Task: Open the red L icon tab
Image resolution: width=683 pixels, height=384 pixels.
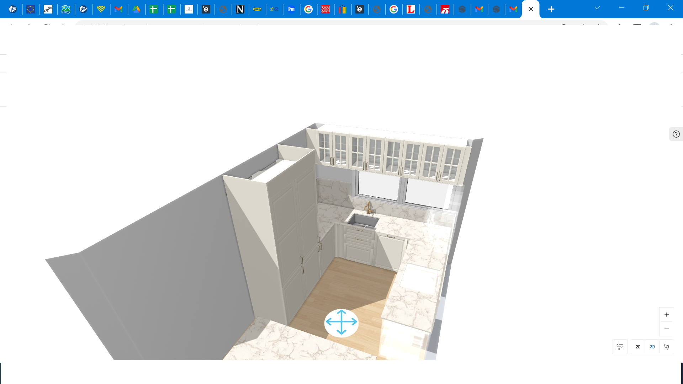Action: (x=411, y=9)
